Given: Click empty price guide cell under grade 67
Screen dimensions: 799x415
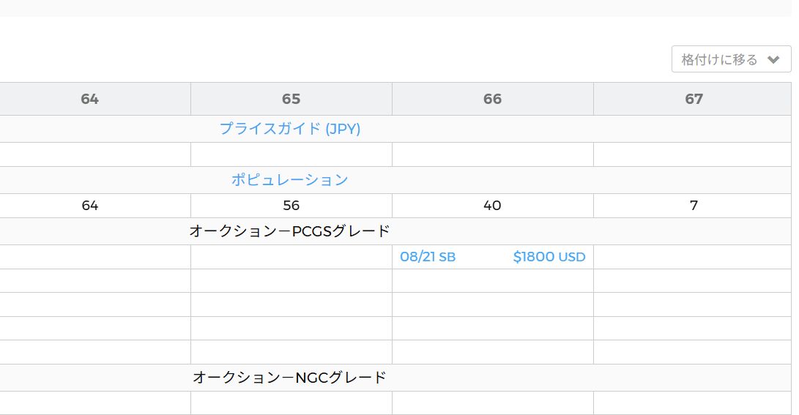Looking at the screenshot, I should tap(693, 154).
